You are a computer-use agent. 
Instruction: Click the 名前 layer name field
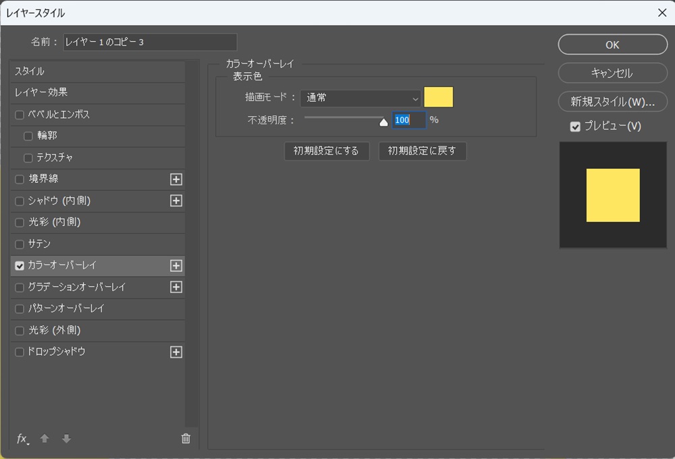pyautogui.click(x=150, y=43)
